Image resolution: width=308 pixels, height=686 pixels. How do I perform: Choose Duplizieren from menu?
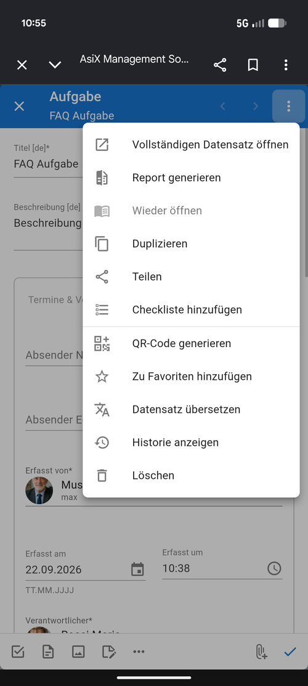(x=191, y=243)
